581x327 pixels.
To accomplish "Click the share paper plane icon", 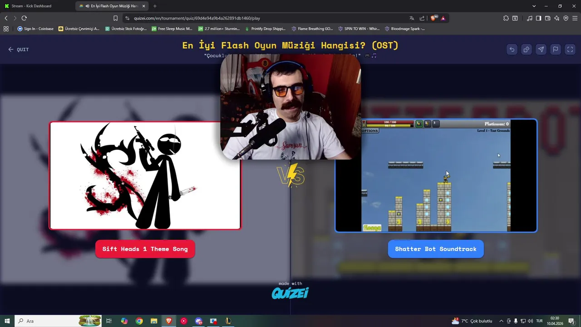I will click(541, 50).
